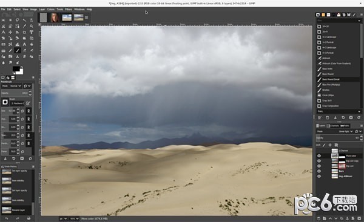Switch to the Paths tab
This screenshot has width=364, height=222.
[x=345, y=126]
